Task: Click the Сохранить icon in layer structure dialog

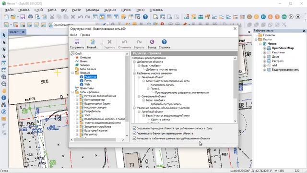Action: [x=77, y=42]
